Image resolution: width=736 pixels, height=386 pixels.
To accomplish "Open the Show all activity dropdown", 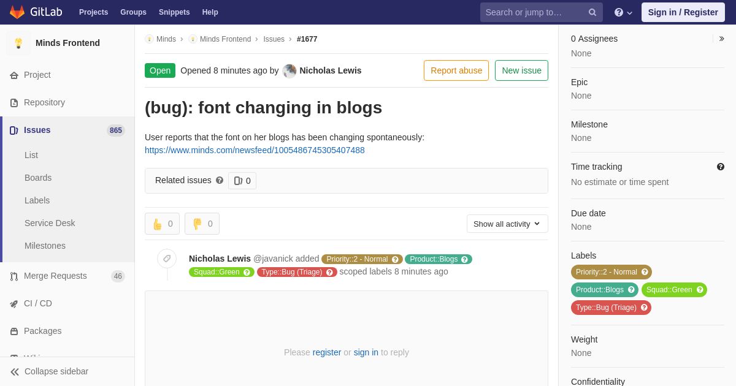I will pyautogui.click(x=507, y=224).
